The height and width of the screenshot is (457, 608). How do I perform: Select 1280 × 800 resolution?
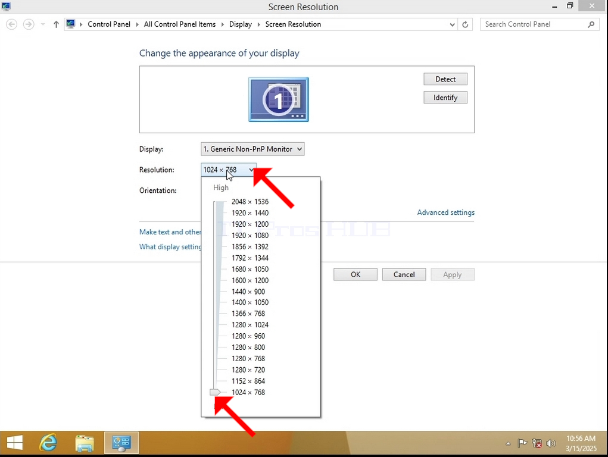pyautogui.click(x=248, y=348)
